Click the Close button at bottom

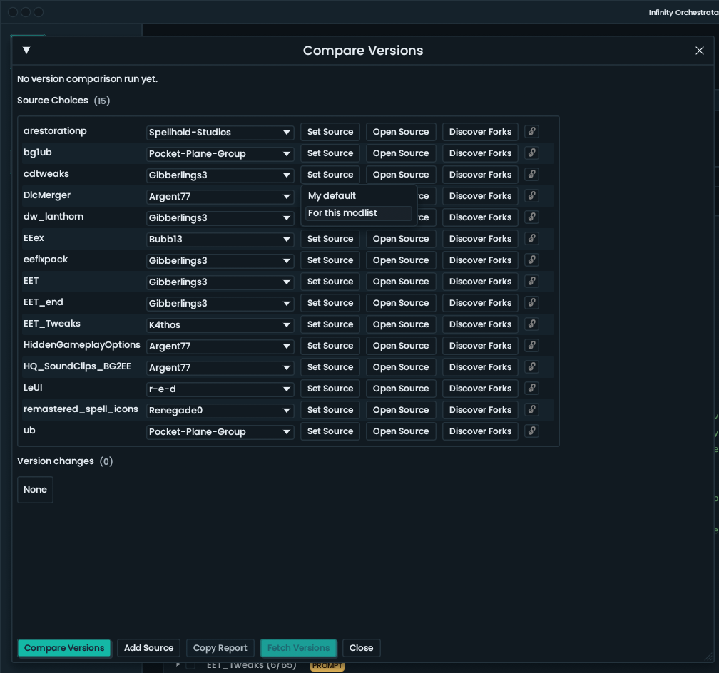point(362,648)
